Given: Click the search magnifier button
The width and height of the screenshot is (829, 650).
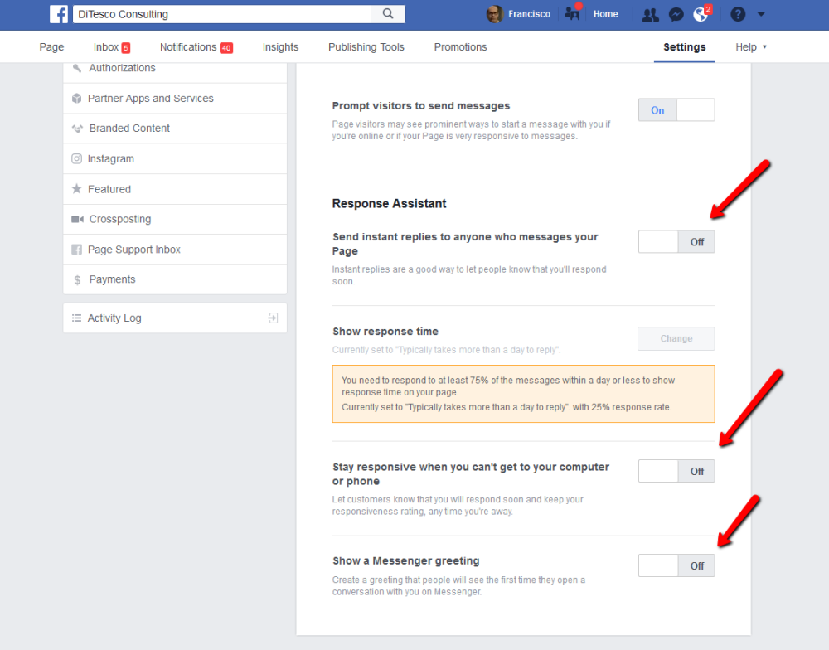Looking at the screenshot, I should (388, 14).
